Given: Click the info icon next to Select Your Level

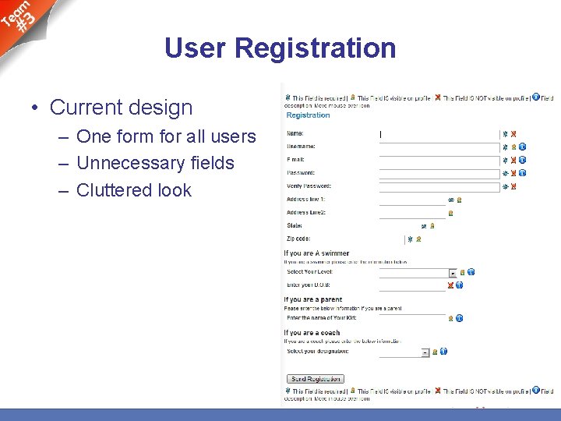Looking at the screenshot, I should tap(471, 272).
